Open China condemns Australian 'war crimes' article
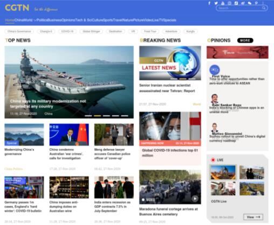This screenshot has height=225, width=274. (x=66, y=154)
